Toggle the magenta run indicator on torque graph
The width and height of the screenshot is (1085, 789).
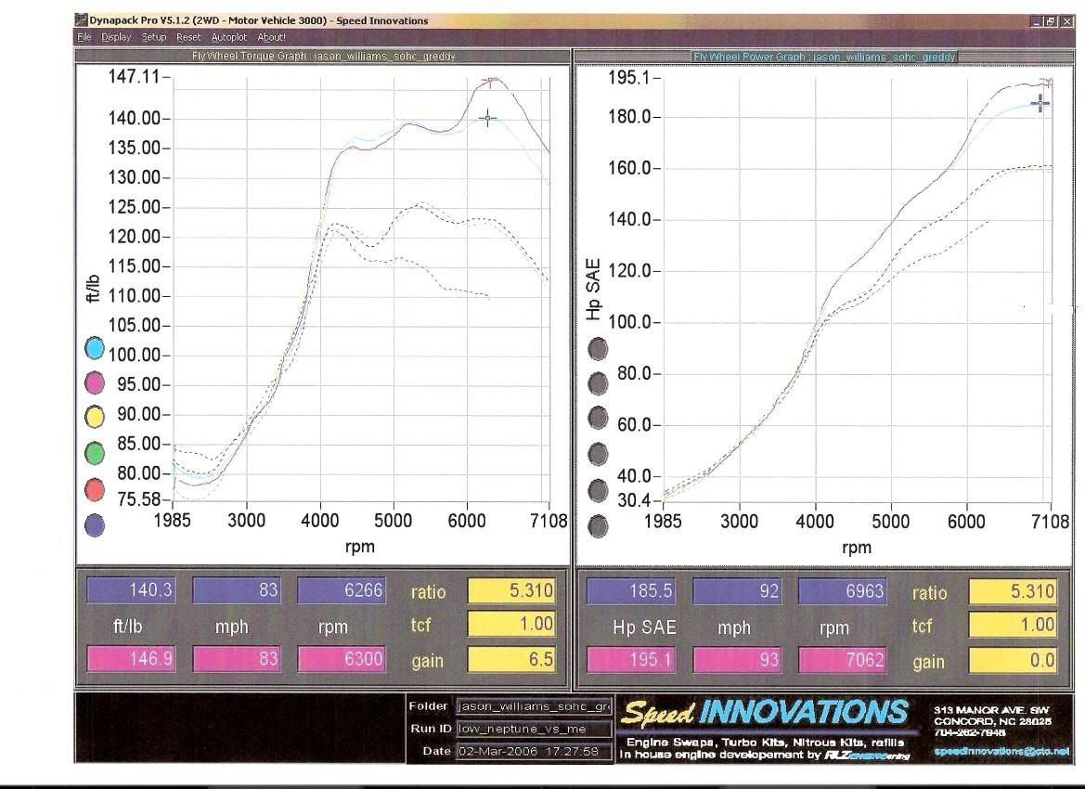[x=96, y=383]
